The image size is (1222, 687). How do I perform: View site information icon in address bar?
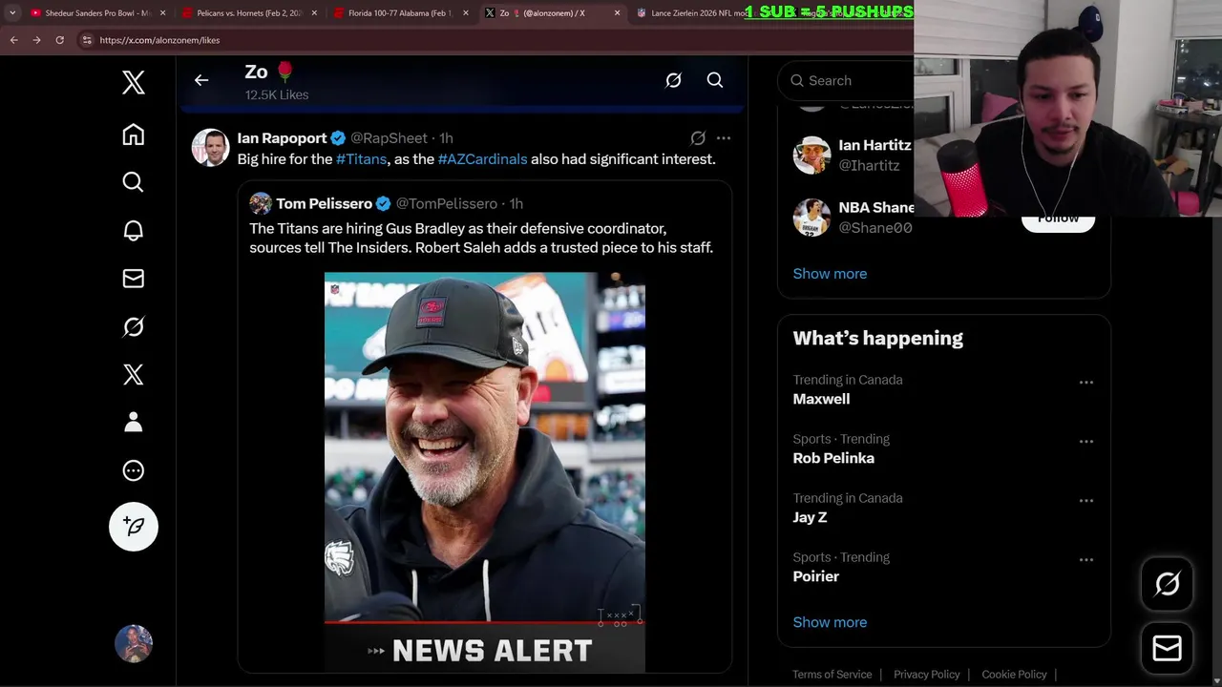pos(87,40)
